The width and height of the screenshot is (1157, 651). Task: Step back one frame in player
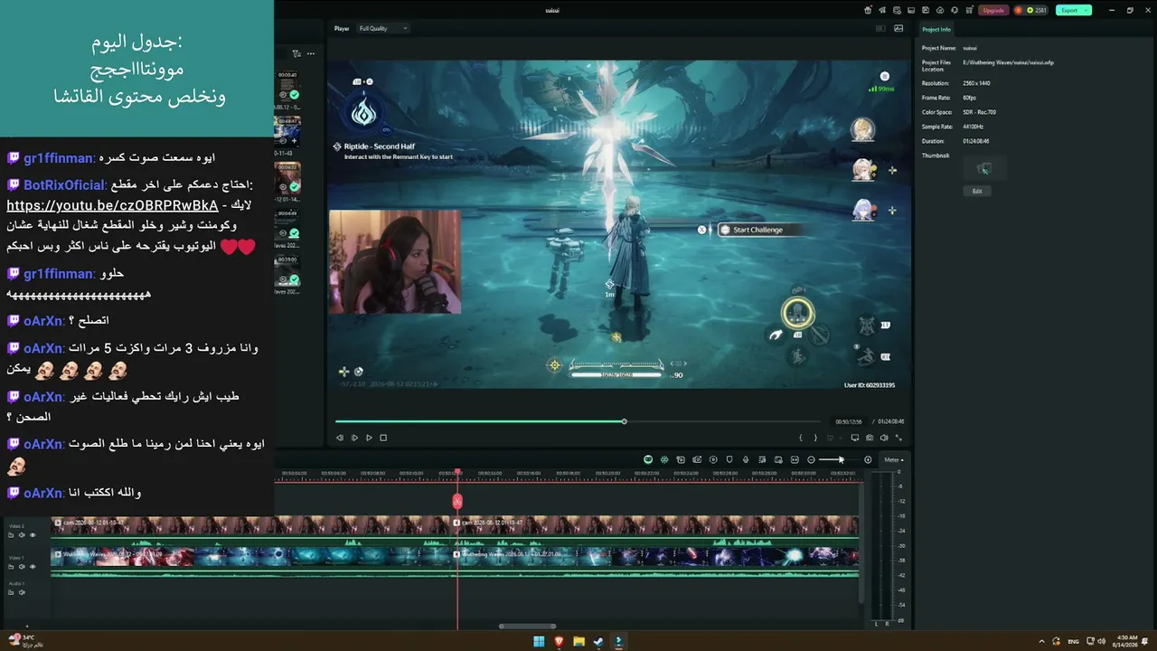coord(340,438)
